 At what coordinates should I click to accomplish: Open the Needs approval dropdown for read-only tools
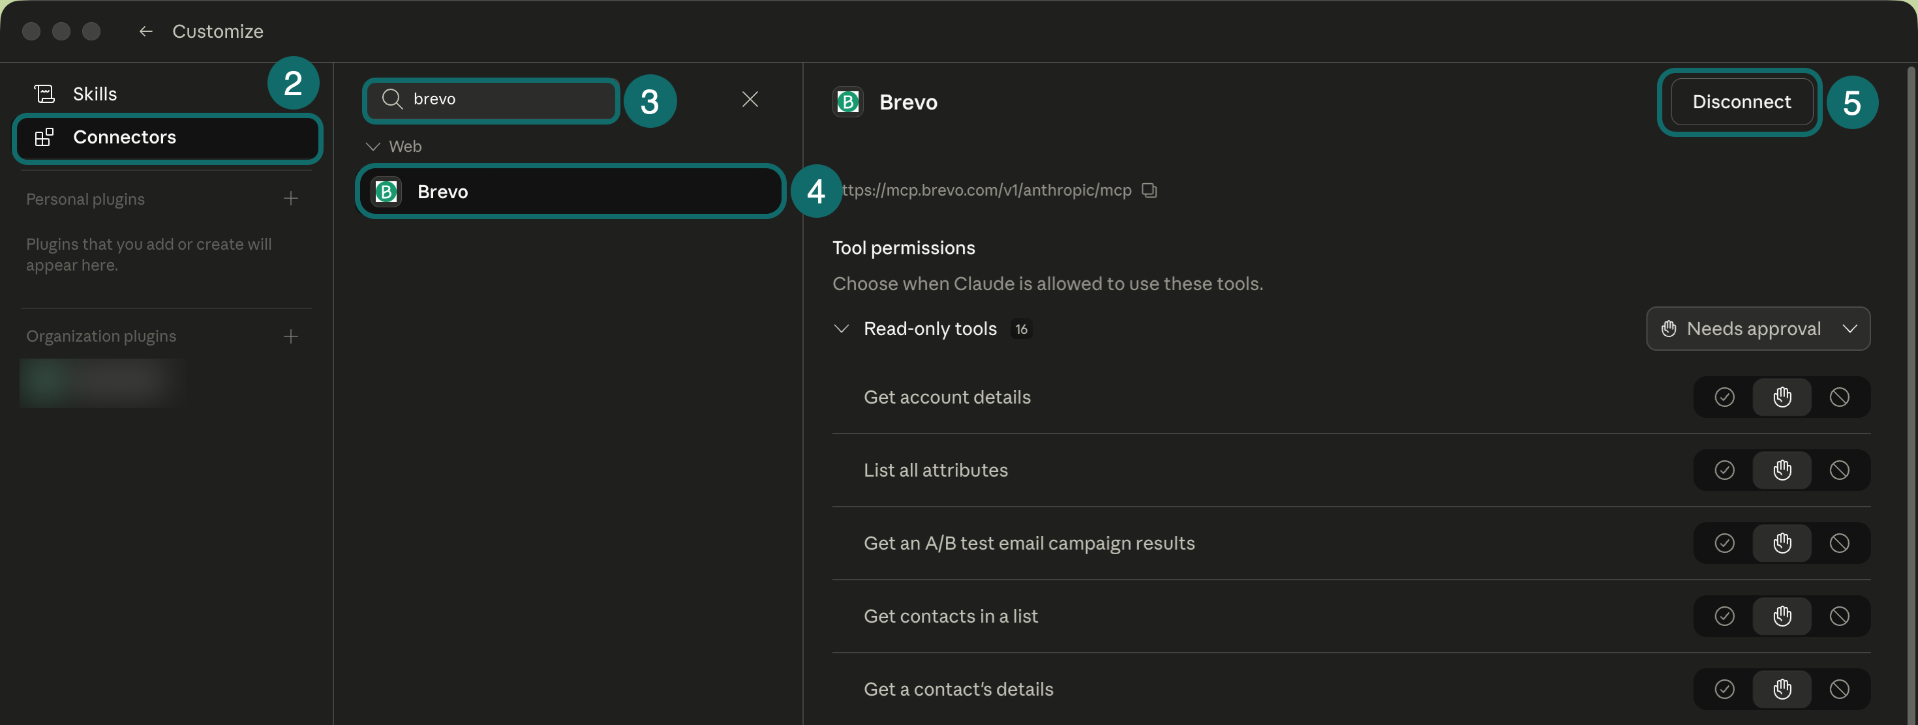[x=1758, y=329]
